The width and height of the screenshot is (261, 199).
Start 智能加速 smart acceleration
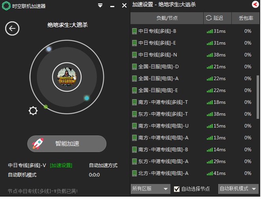pyautogui.click(x=67, y=144)
